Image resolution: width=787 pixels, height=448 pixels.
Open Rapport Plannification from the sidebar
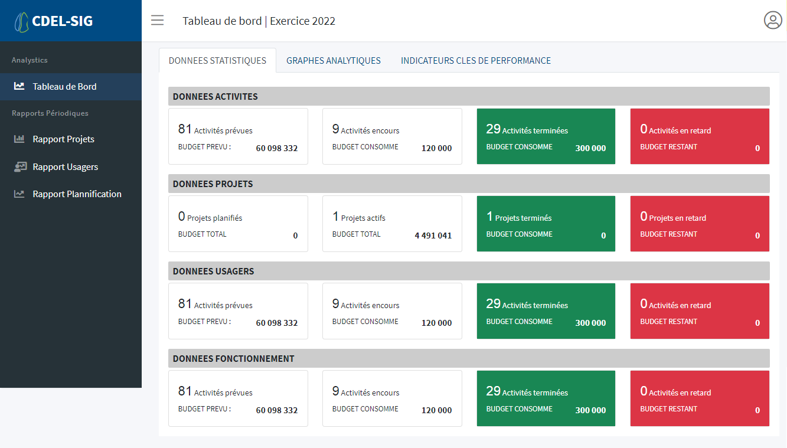77,194
